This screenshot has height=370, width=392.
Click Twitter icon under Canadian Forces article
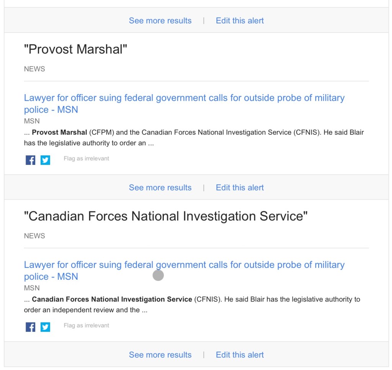[x=45, y=327]
